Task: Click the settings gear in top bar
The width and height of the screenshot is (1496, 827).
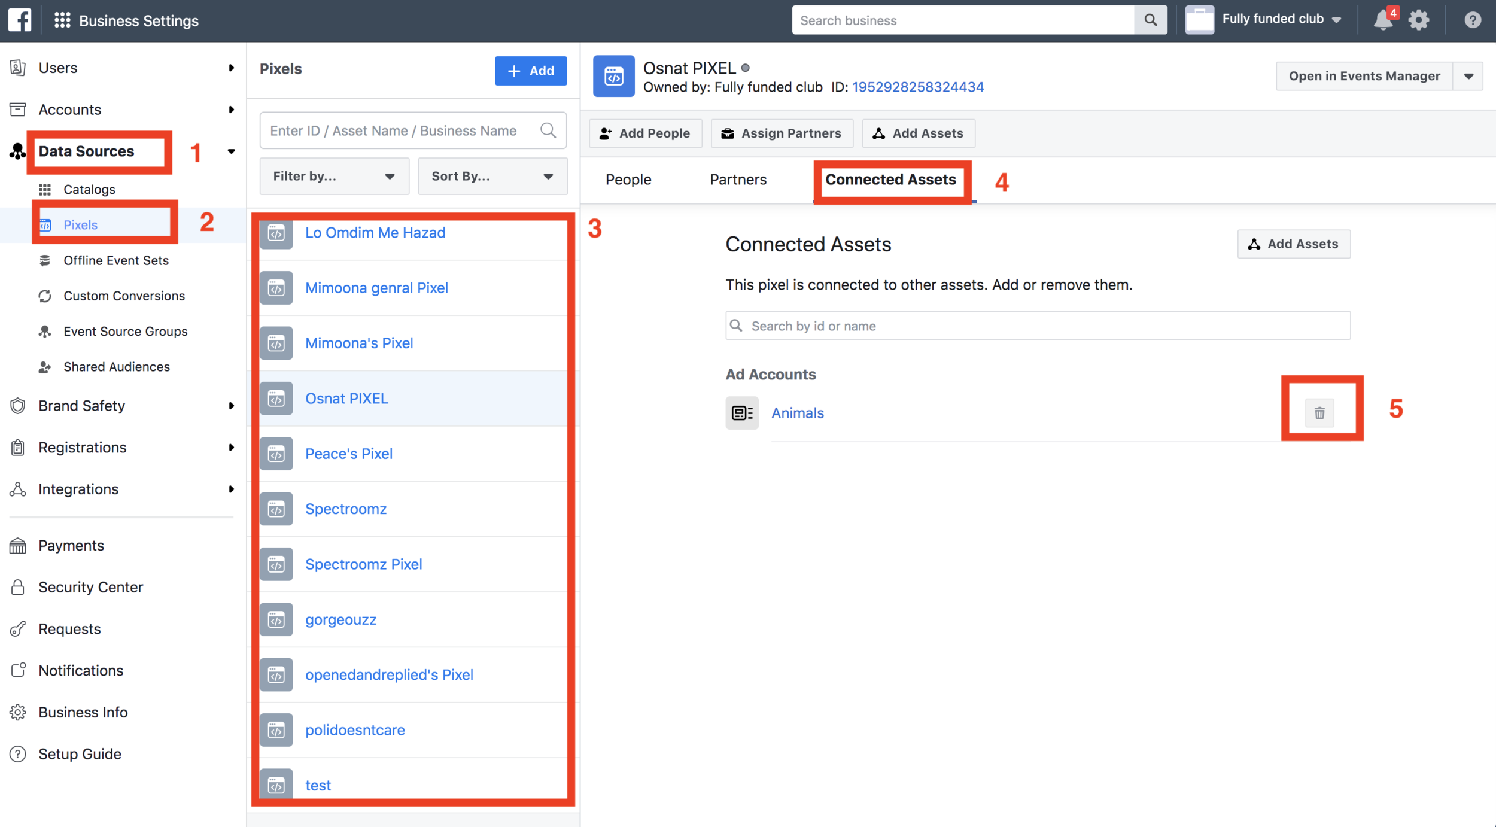Action: click(x=1418, y=20)
